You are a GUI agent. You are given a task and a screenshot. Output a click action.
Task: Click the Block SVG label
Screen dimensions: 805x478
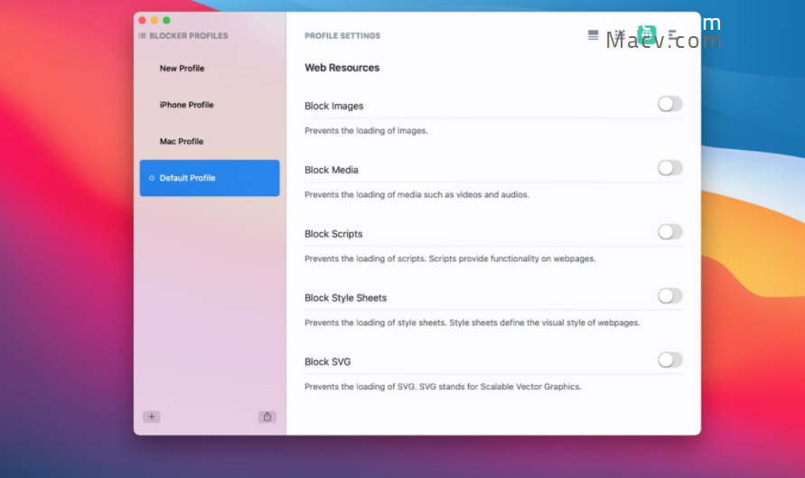328,361
